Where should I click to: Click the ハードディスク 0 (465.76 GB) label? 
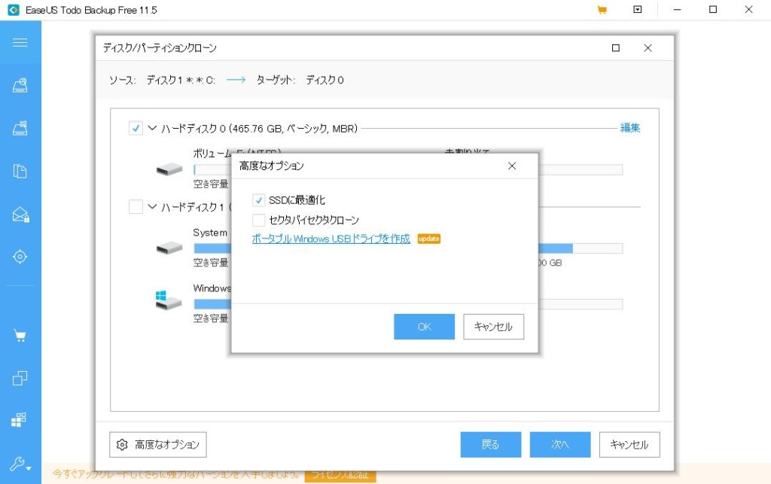point(260,128)
